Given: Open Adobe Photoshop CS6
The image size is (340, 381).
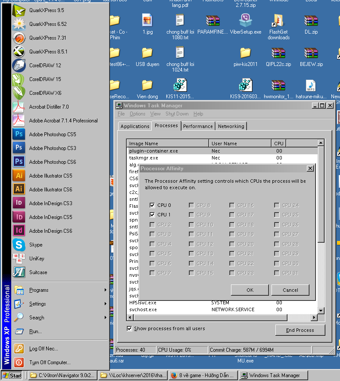Looking at the screenshot, I should click(x=52, y=162).
